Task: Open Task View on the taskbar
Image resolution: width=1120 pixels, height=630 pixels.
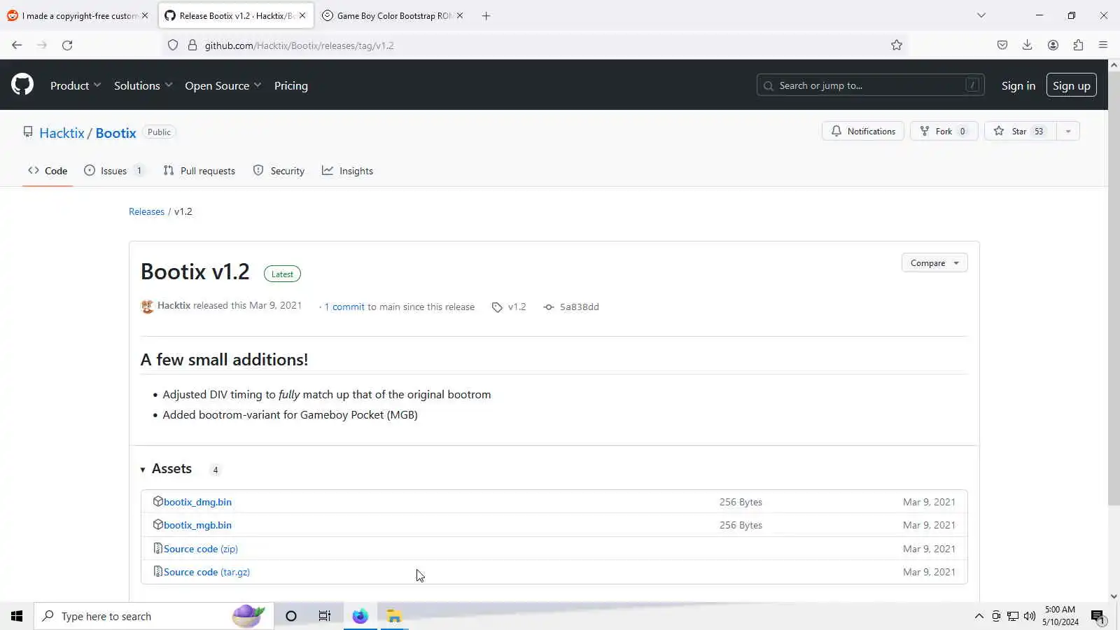Action: 325,616
